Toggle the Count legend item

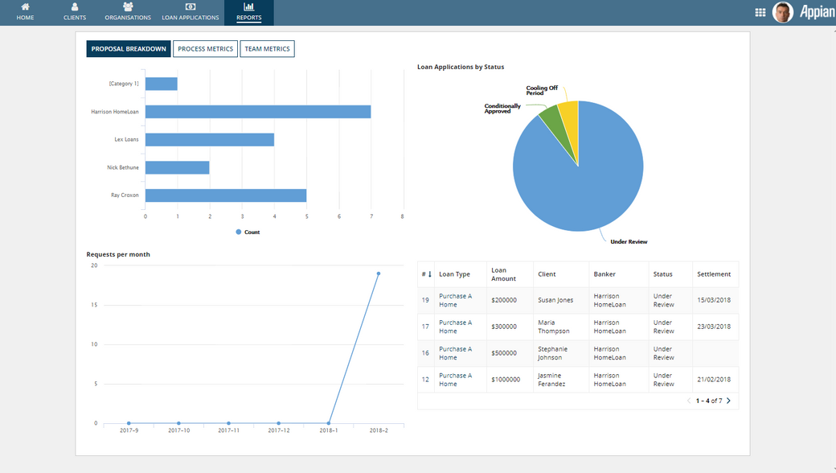click(x=248, y=232)
